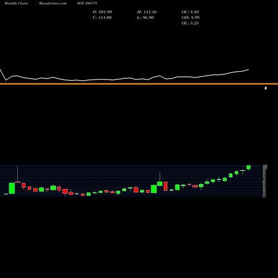This screenshot has width=278, height=278.
Task: Click the tall red candle after mid-chart spike
Action: pos(166,186)
